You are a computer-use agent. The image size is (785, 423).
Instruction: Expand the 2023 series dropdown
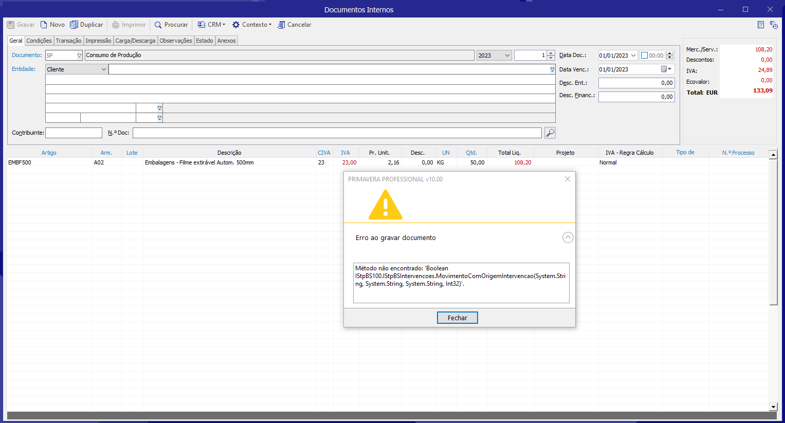point(507,56)
